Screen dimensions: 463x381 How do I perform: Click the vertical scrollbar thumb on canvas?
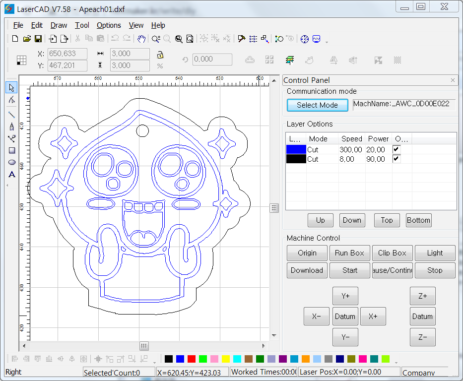(274, 208)
